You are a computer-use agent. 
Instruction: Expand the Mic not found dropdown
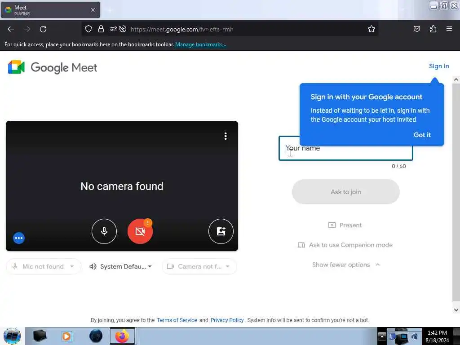click(x=44, y=266)
